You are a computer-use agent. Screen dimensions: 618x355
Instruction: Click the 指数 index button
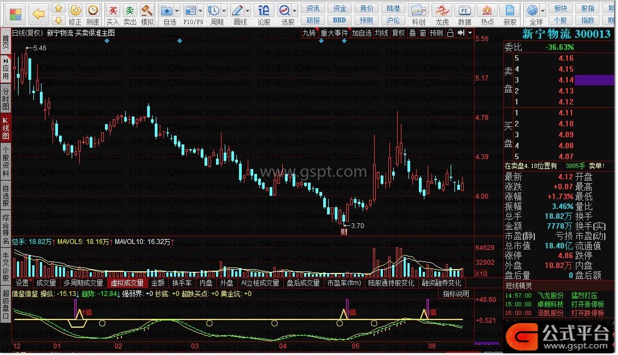click(588, 20)
